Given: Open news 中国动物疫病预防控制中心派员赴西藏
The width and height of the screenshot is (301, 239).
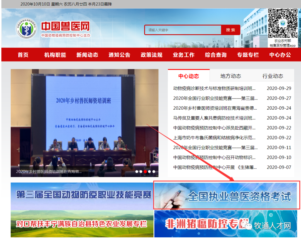Looking at the screenshot, I should [x=214, y=128].
